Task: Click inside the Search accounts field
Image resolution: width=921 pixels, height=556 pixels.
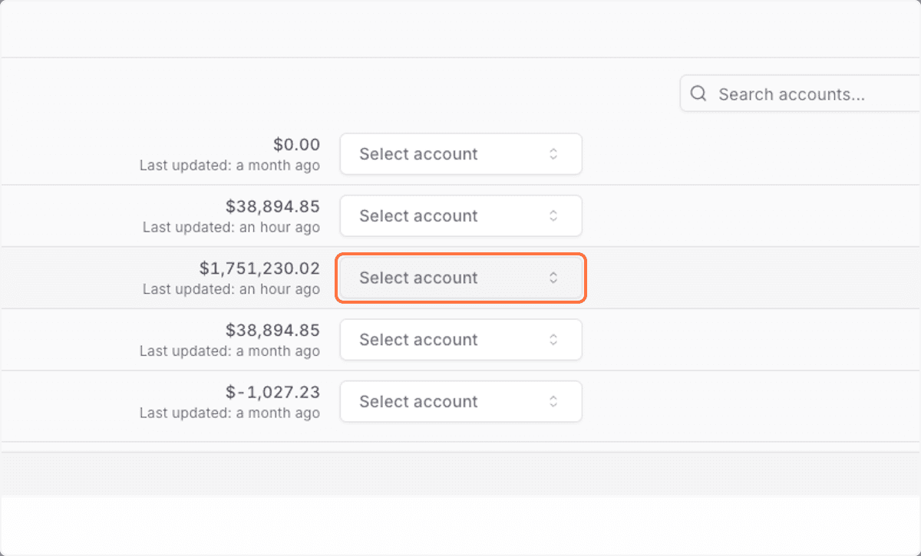Action: point(791,93)
